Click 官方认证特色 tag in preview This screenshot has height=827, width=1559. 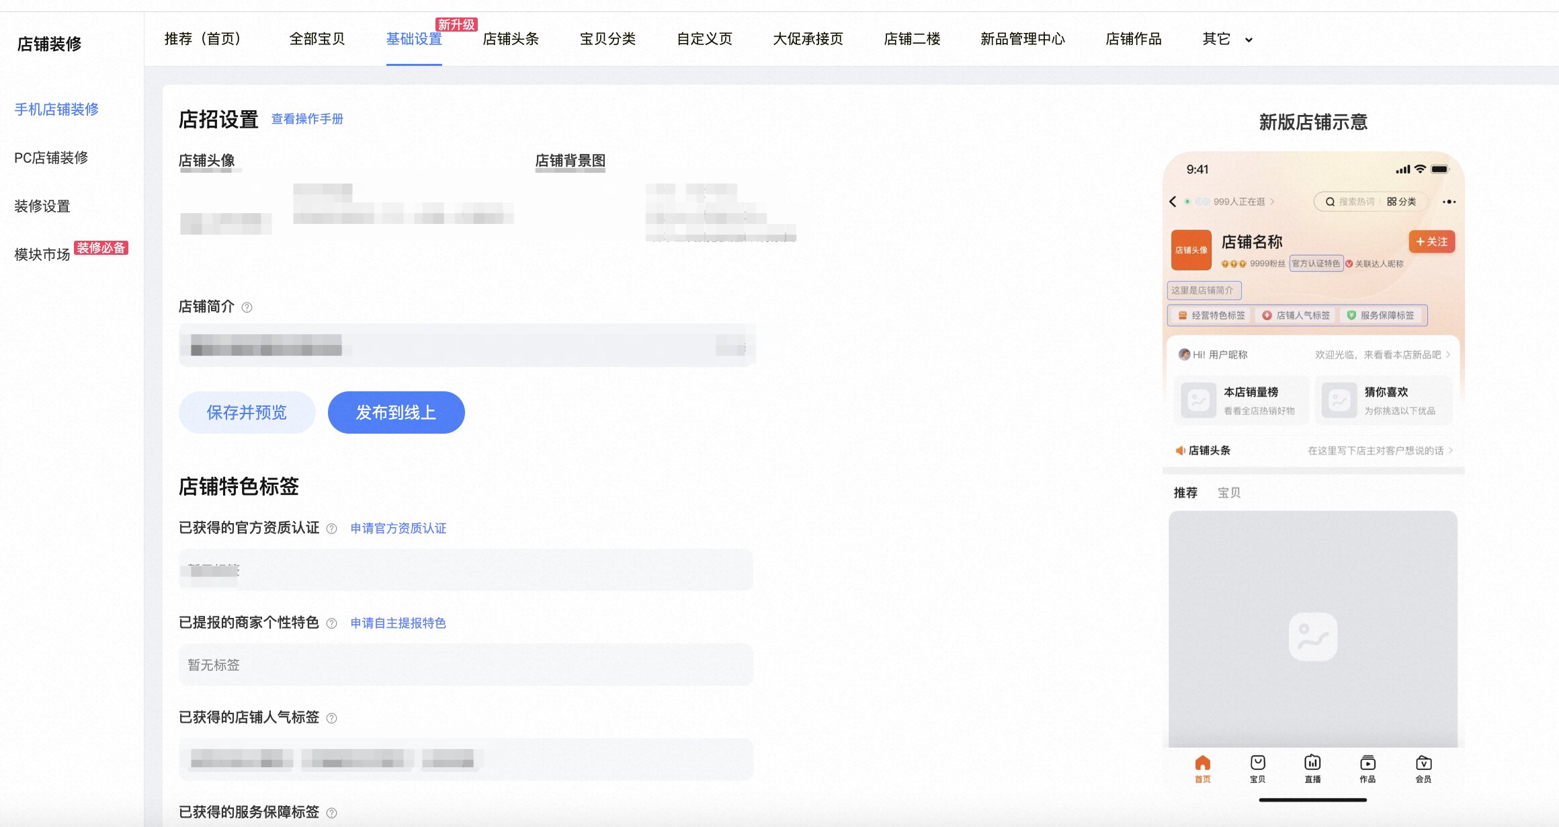point(1316,264)
